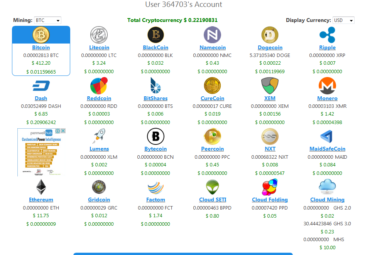Close the pennwell hub advertisement
This screenshot has width=365, height=255.
63,131
